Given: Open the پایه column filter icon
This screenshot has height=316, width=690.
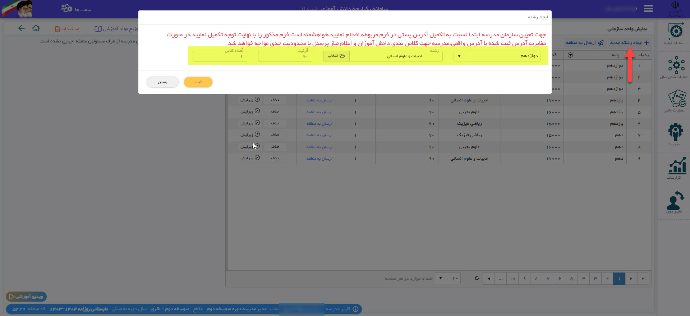Looking at the screenshot, I should pyautogui.click(x=570, y=55).
